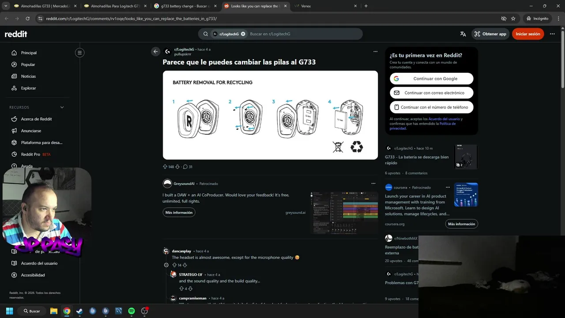Open G733 La batería se descarga post
The width and height of the screenshot is (565, 318).
point(417,160)
